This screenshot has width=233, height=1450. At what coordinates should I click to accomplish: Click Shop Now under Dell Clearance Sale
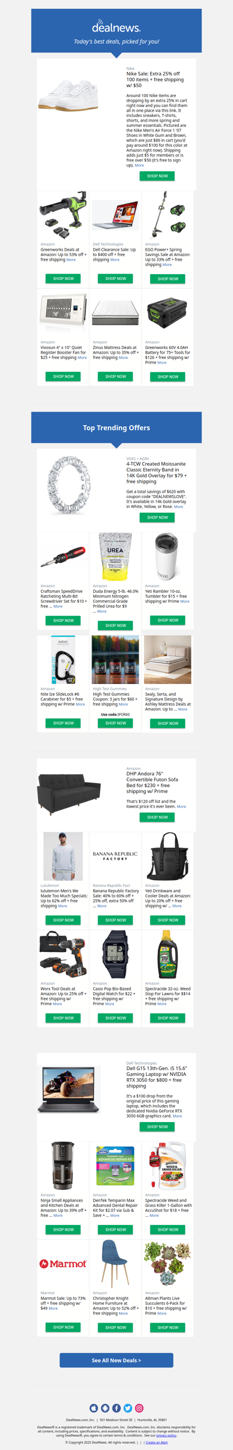[x=115, y=278]
